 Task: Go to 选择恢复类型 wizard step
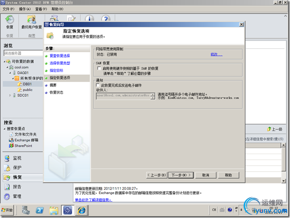click(x=60, y=63)
